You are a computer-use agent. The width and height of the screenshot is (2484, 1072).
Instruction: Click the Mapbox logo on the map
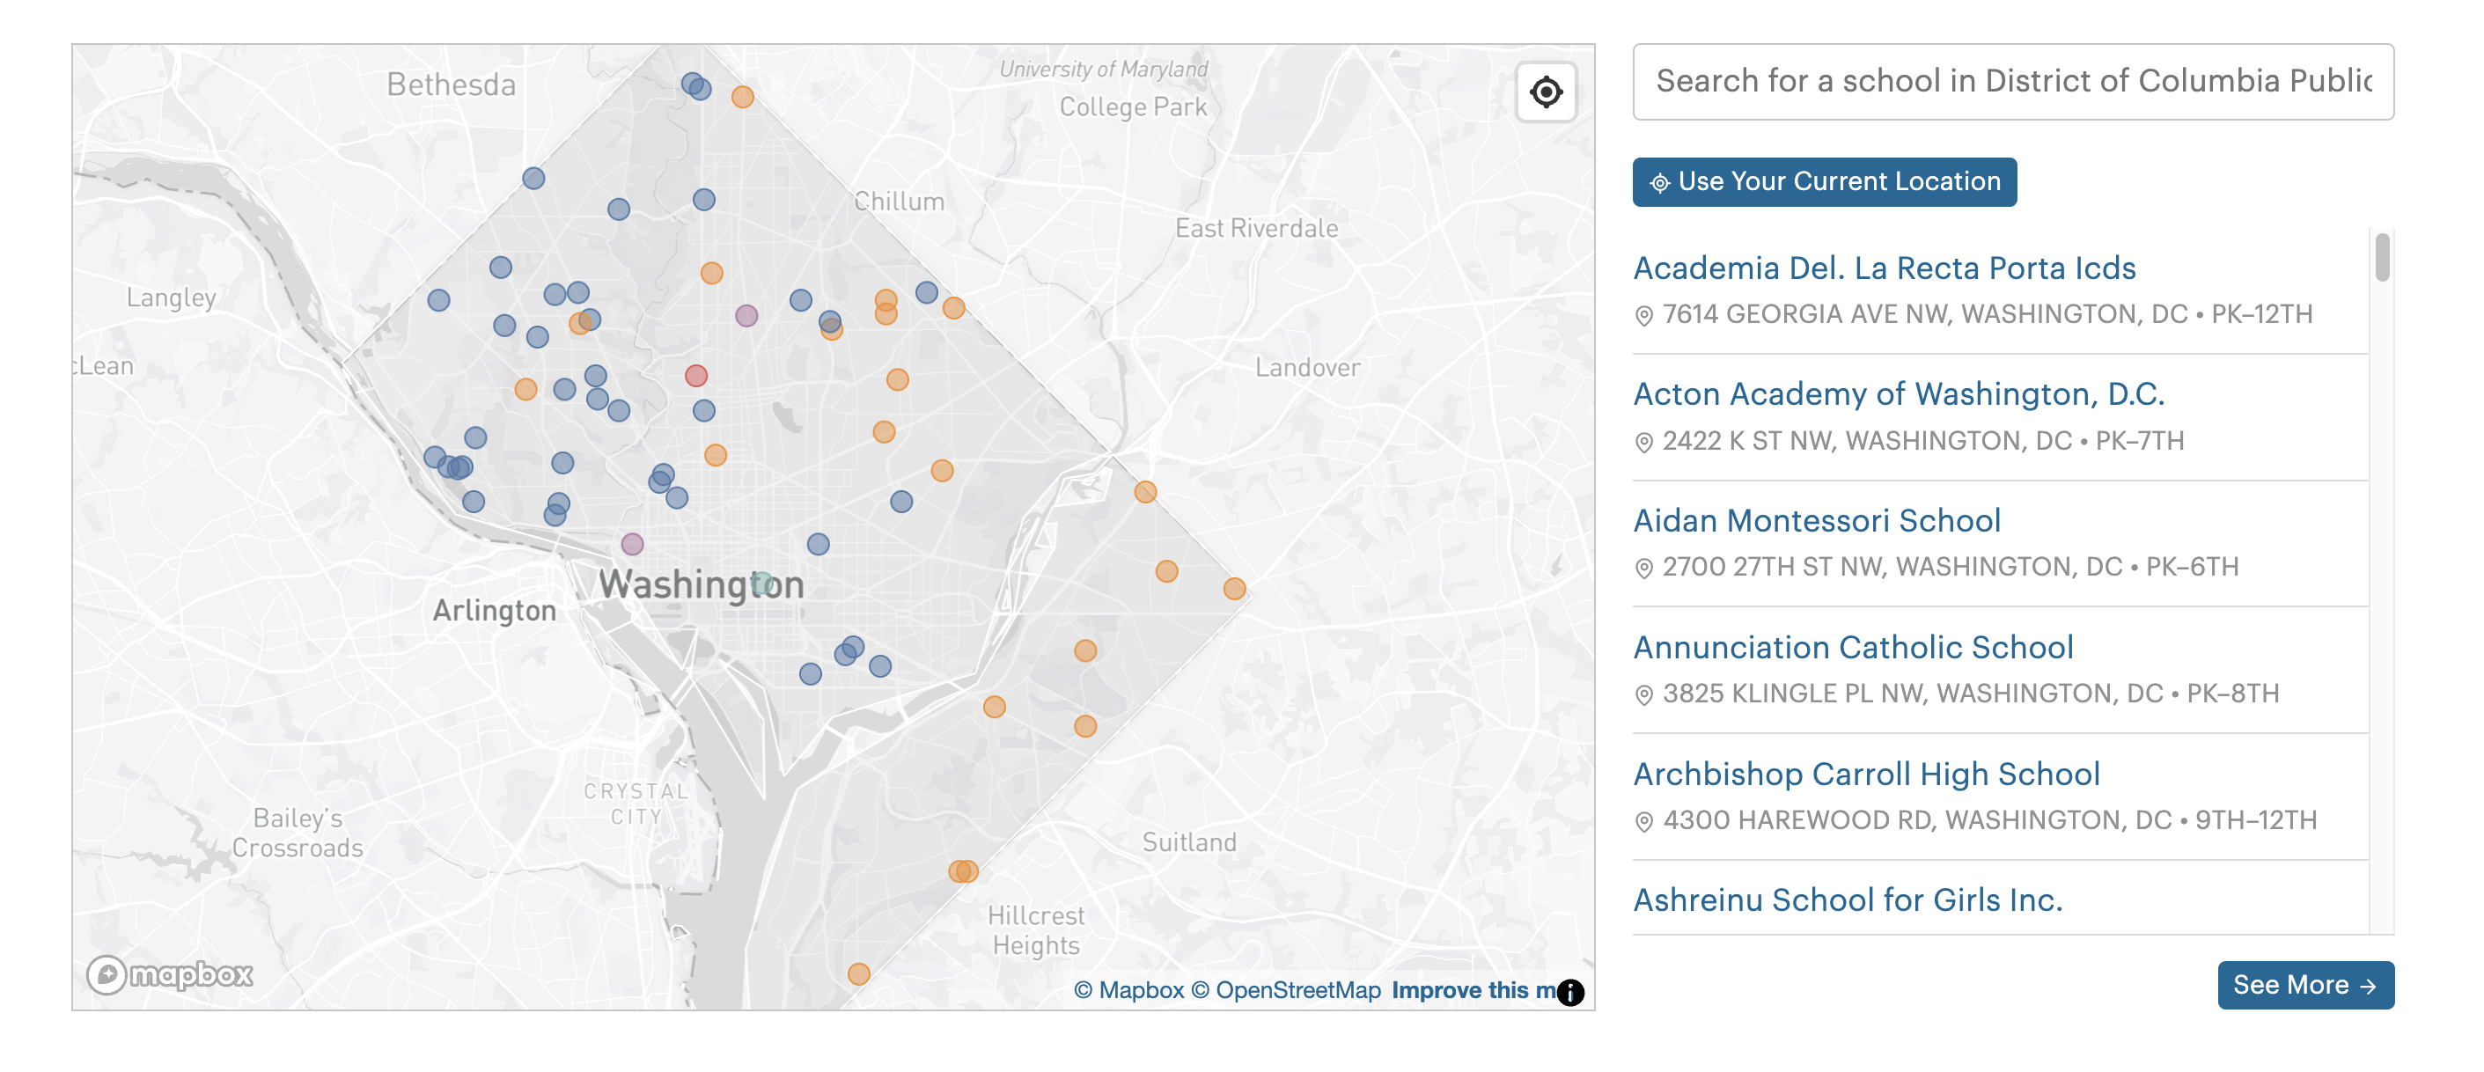170,974
